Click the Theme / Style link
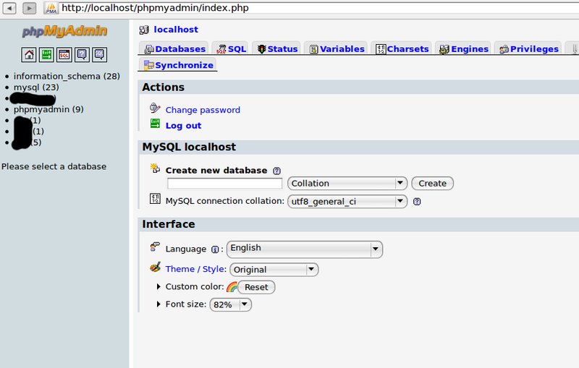The height and width of the screenshot is (368, 579). pyautogui.click(x=195, y=269)
